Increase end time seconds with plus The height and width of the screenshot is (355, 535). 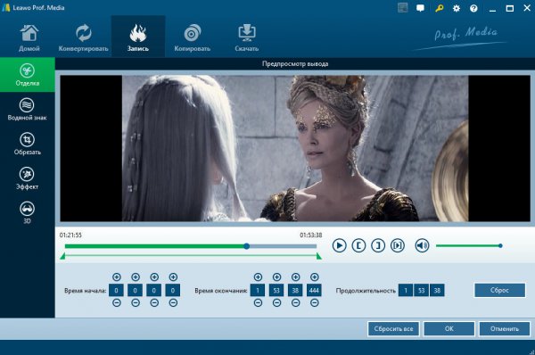click(295, 277)
